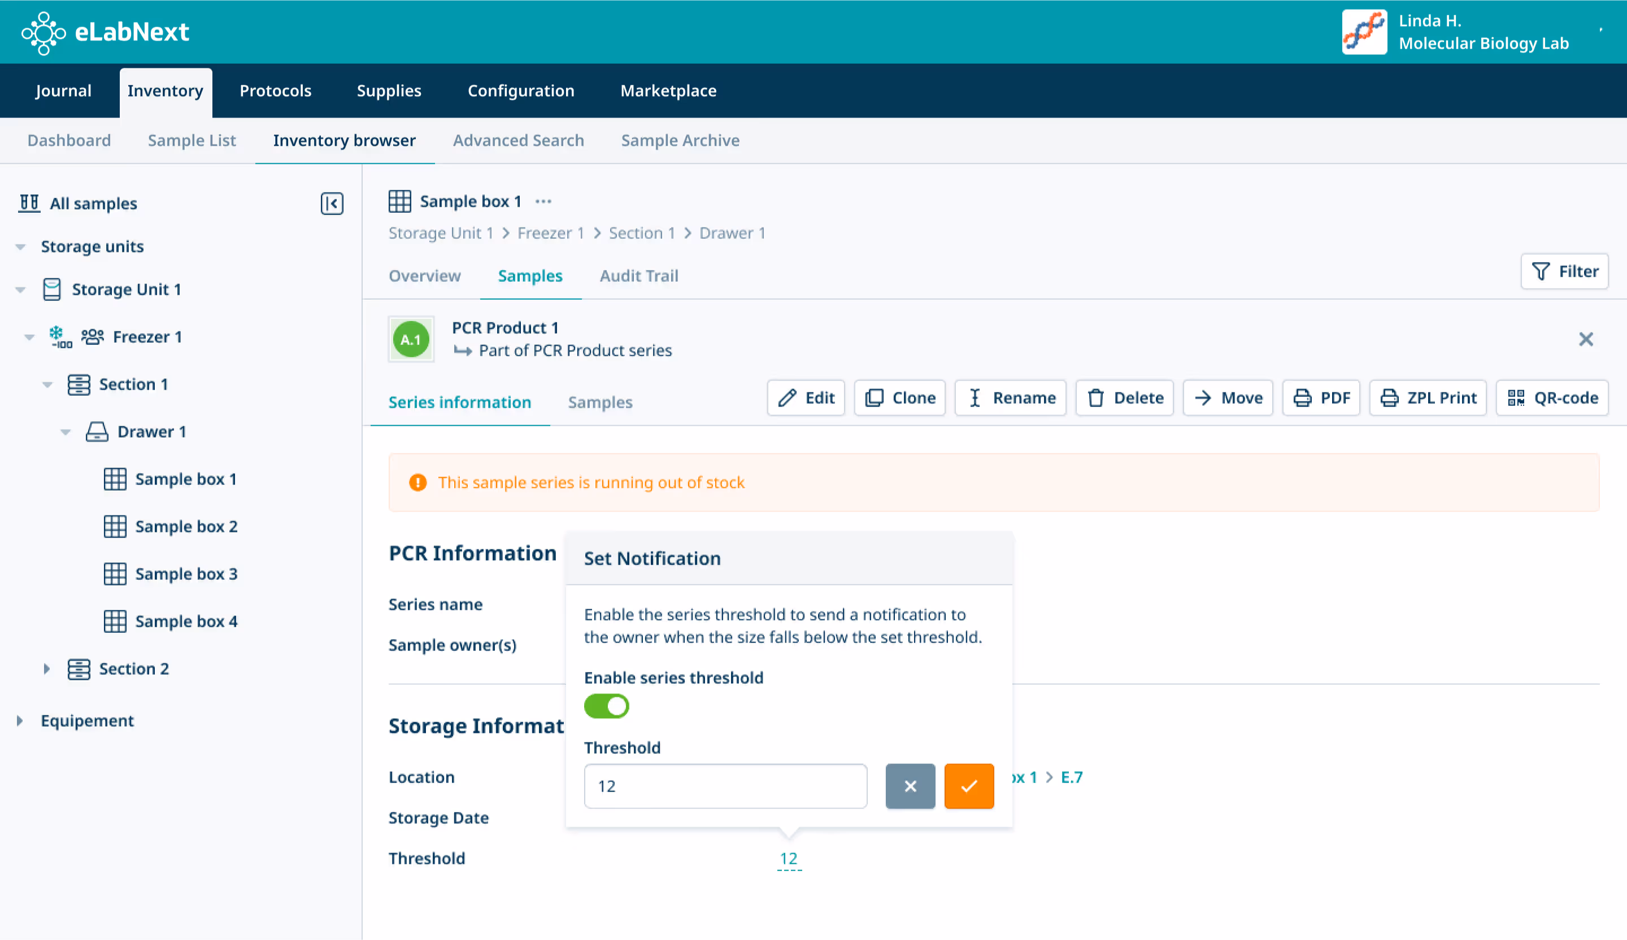
Task: Click the ZPL Print button
Action: click(1428, 398)
